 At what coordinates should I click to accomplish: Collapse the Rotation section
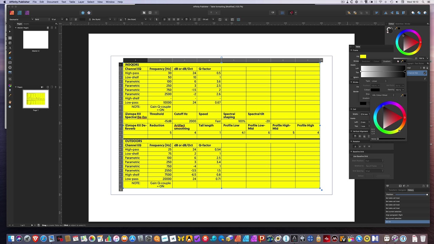352,141
